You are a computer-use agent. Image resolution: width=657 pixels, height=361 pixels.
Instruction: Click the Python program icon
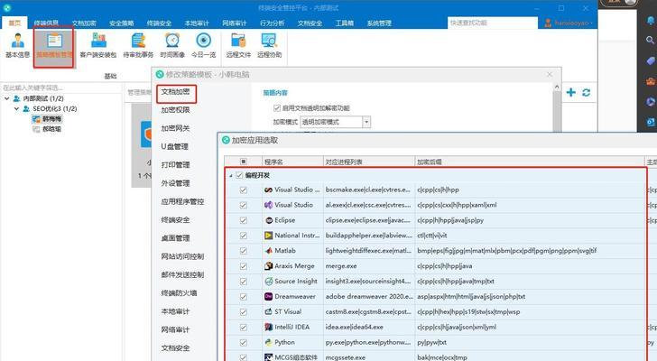click(269, 342)
